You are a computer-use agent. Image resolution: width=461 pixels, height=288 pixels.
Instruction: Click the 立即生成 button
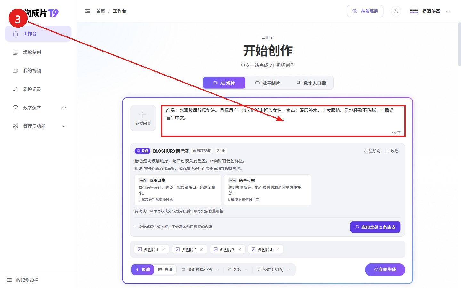(385, 269)
